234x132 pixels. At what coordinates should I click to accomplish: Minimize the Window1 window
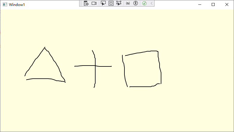click(x=200, y=4)
